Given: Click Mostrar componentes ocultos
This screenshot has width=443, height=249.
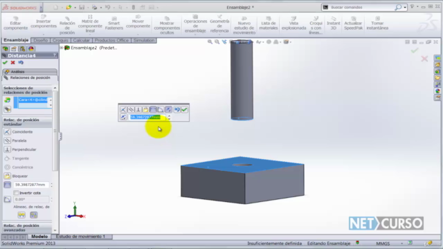Looking at the screenshot, I should (167, 26).
